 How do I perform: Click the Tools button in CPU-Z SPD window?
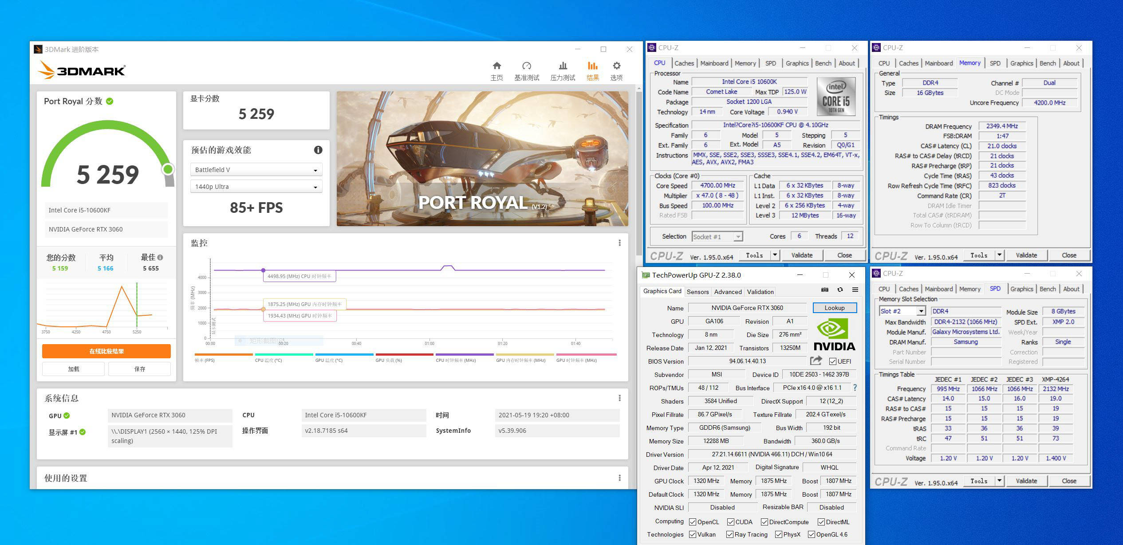(x=979, y=481)
